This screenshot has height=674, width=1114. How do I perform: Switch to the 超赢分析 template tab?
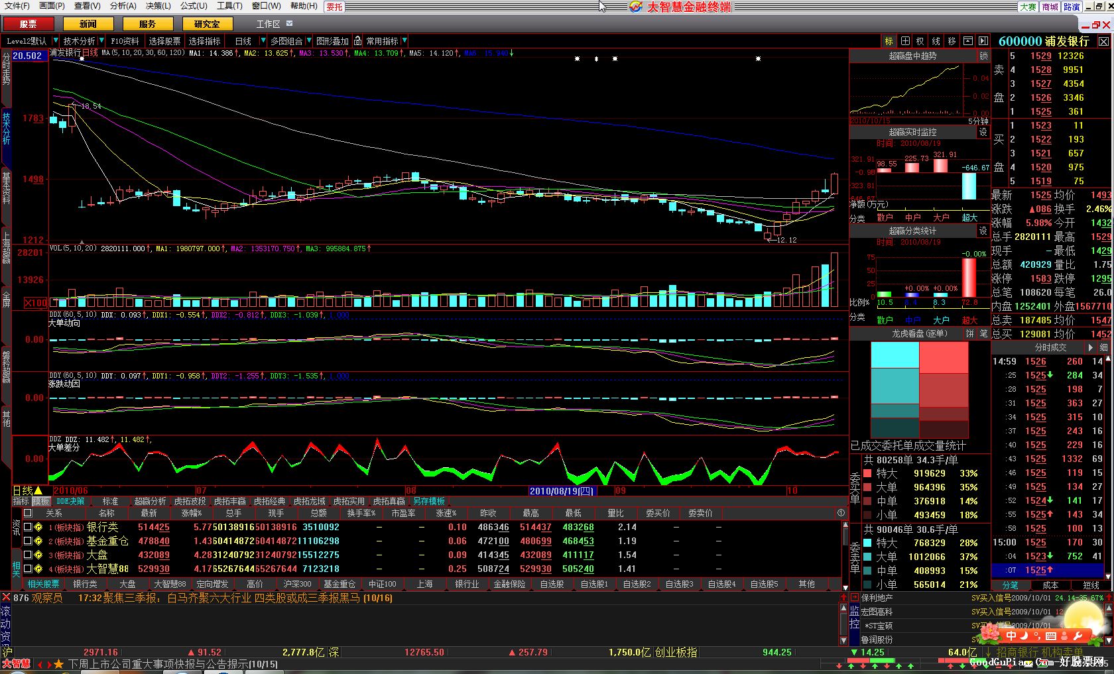tap(151, 502)
